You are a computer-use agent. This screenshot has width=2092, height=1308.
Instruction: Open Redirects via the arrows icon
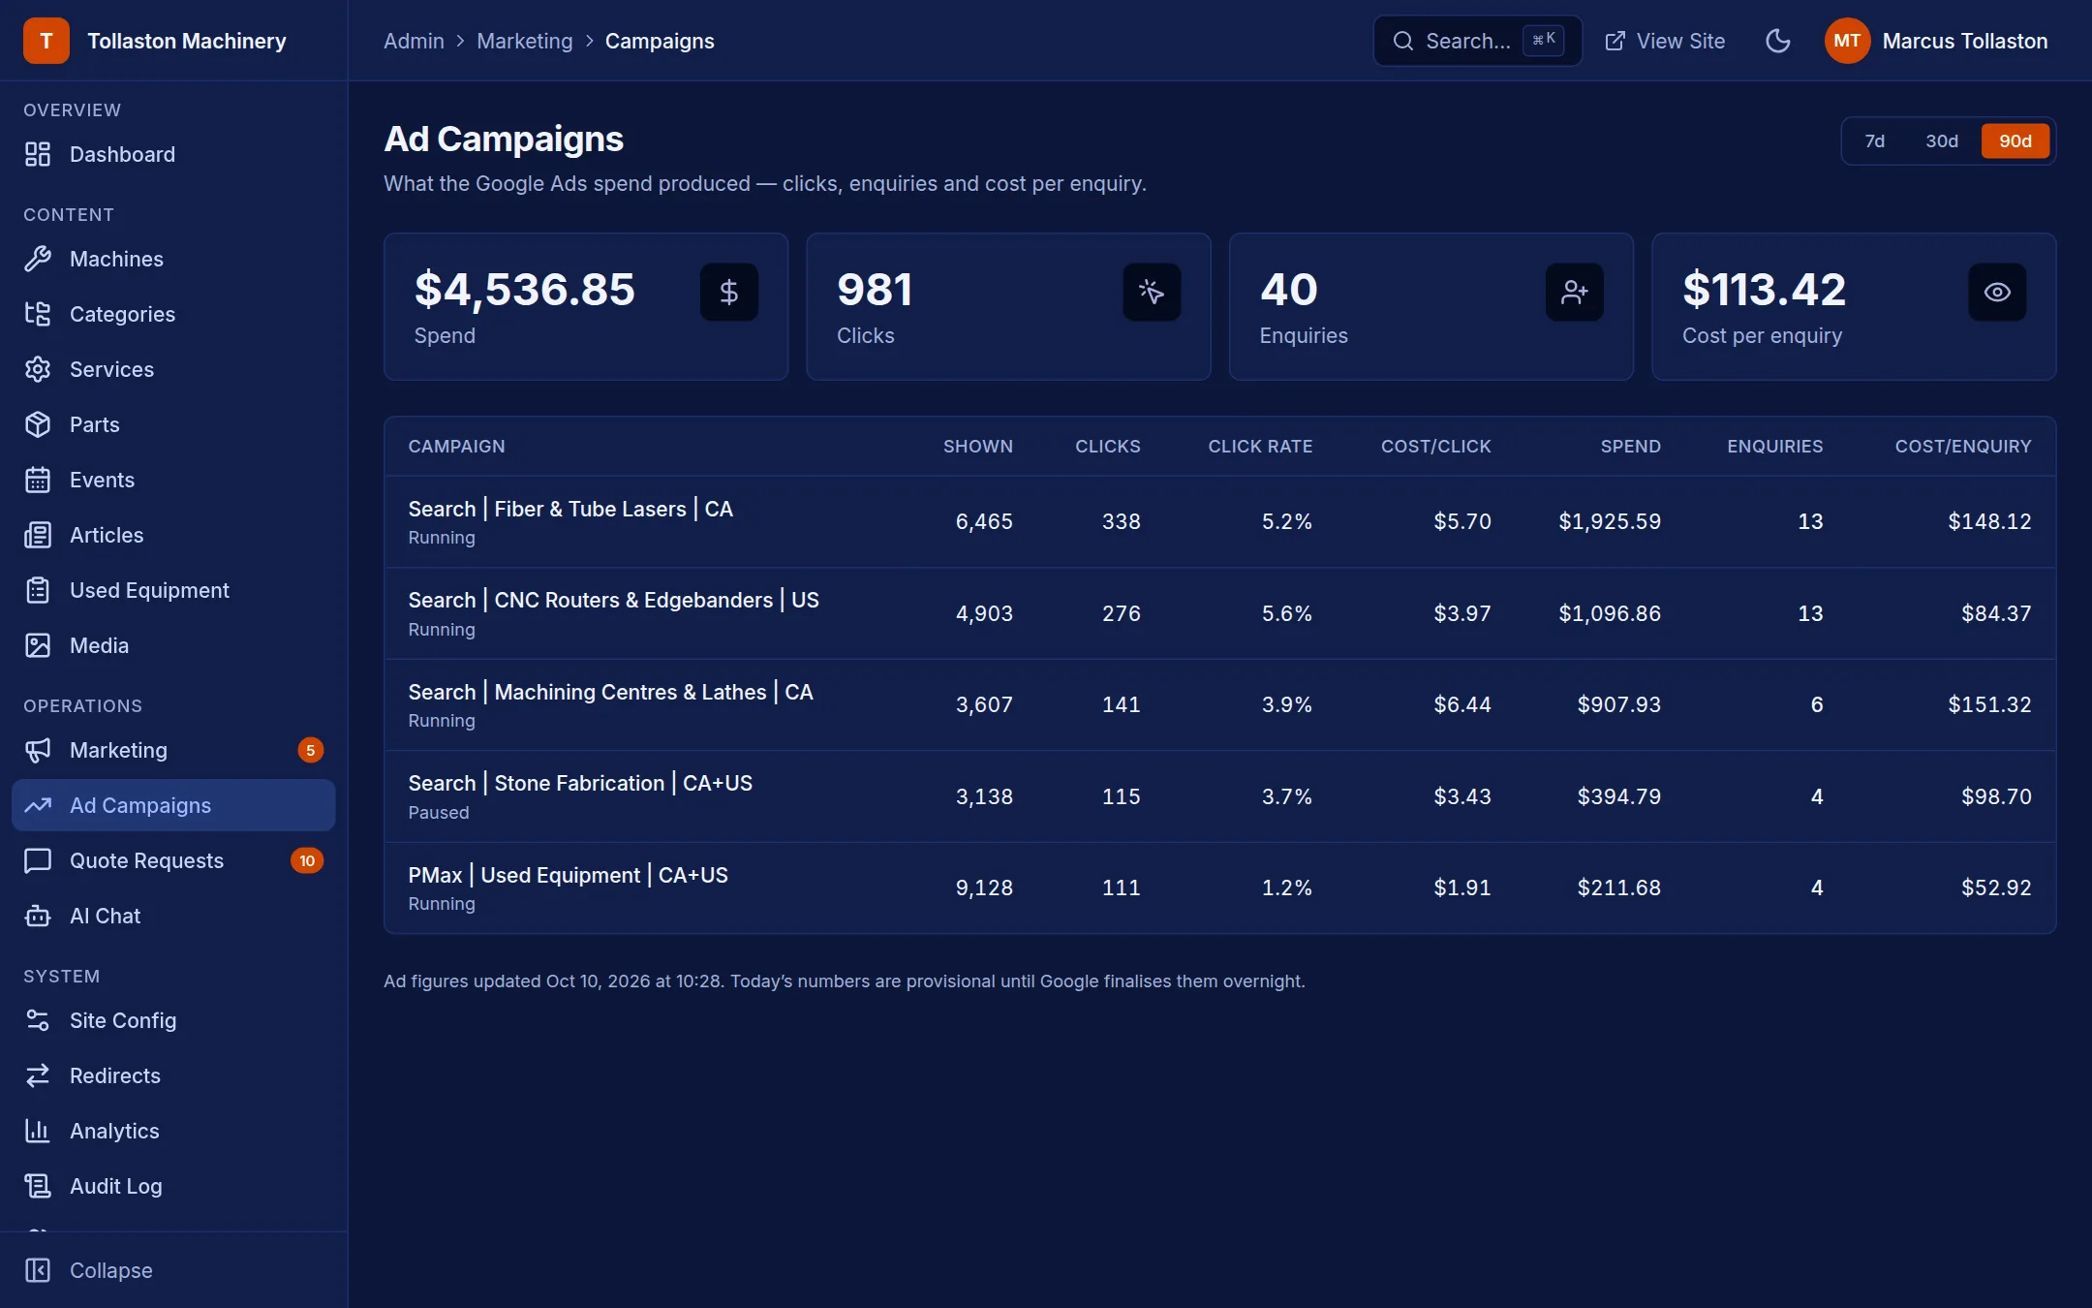[x=38, y=1075]
